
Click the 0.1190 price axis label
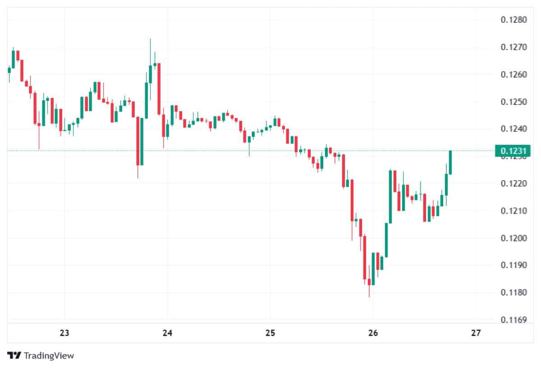[x=513, y=266]
